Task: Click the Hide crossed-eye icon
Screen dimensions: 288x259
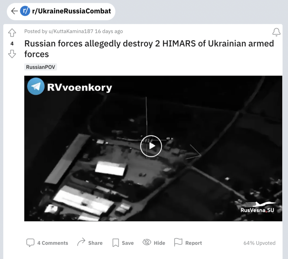Action: coord(147,242)
